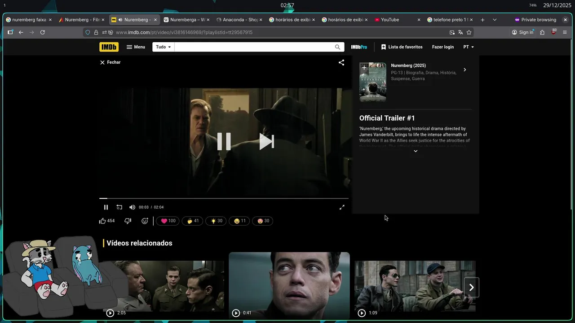Open the Nuremberg poster thumbnail

pos(373,82)
